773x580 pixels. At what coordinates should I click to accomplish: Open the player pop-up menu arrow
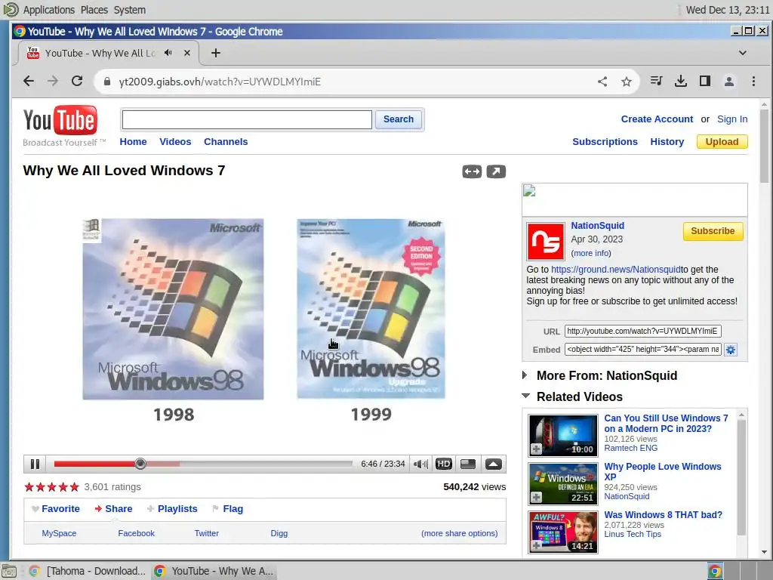494,464
